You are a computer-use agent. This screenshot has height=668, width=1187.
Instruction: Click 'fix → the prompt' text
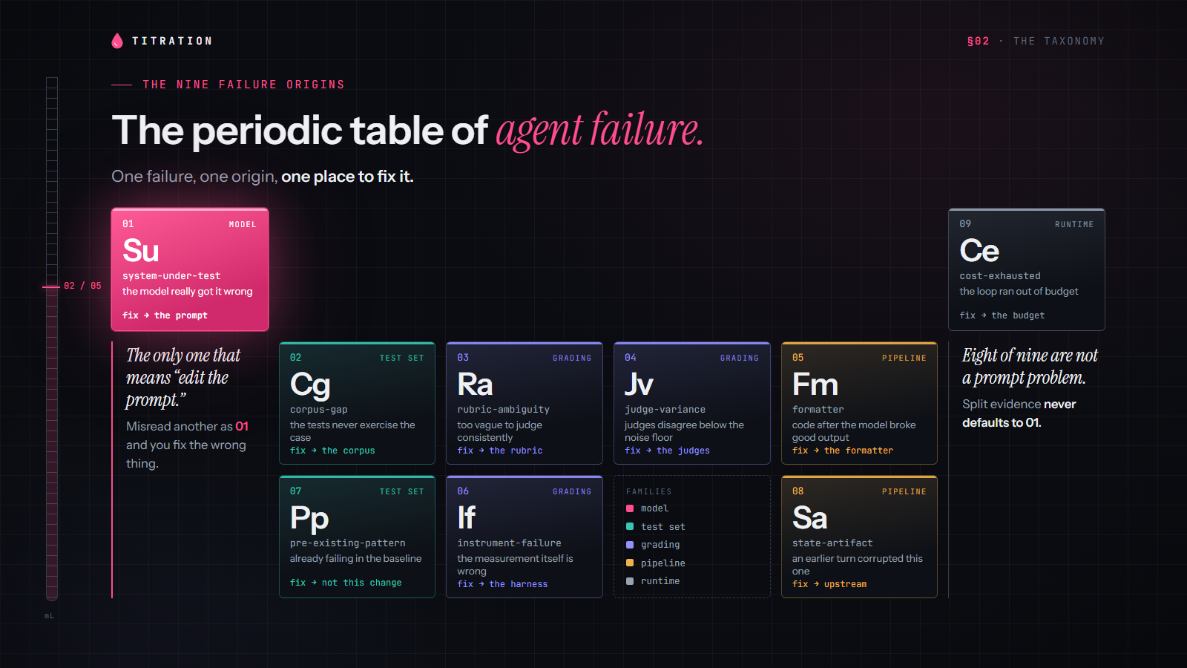click(165, 315)
